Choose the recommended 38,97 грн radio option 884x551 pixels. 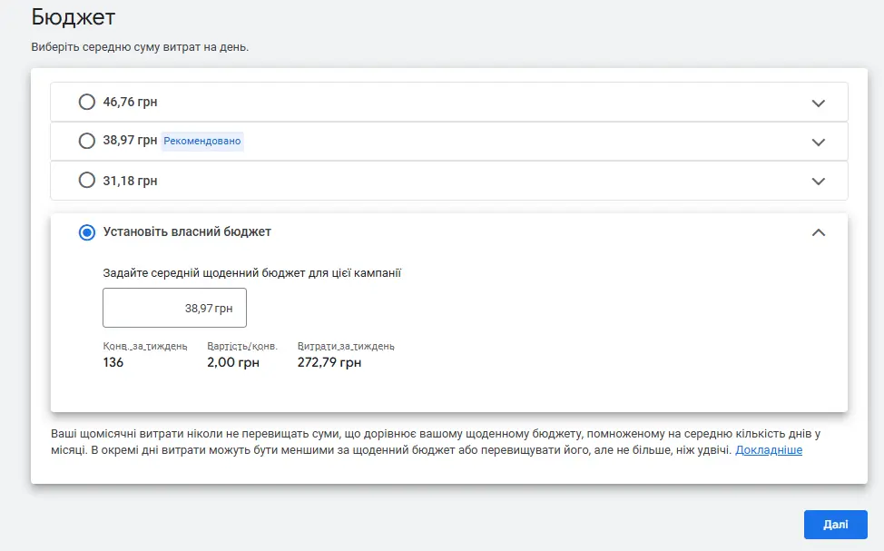[x=87, y=141]
